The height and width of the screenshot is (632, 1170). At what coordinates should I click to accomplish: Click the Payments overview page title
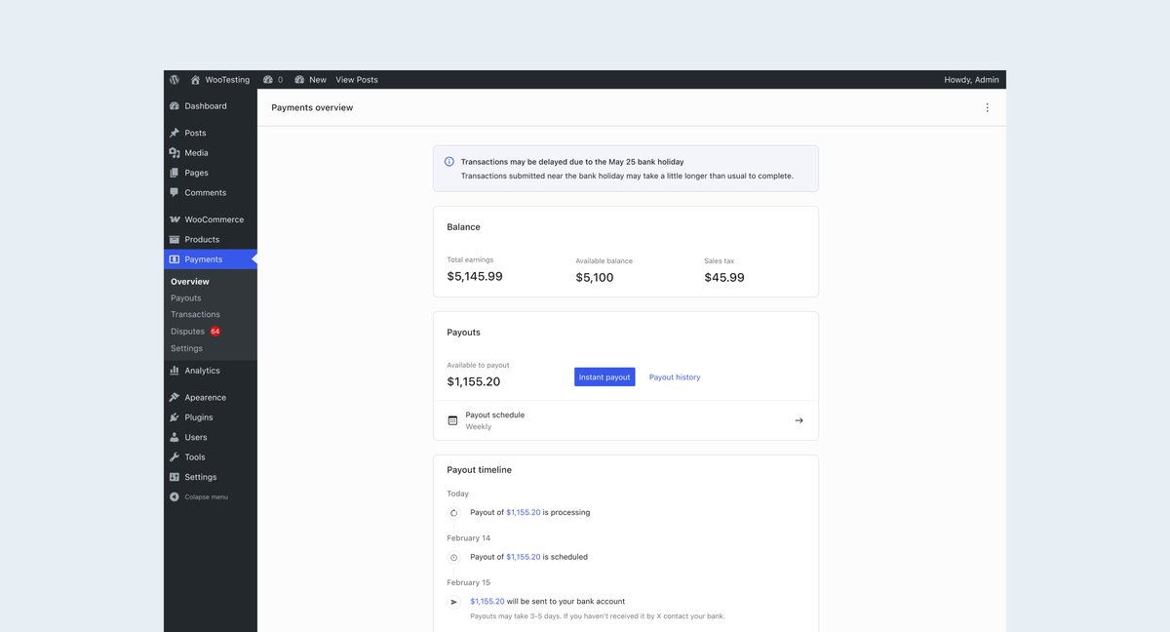312,108
